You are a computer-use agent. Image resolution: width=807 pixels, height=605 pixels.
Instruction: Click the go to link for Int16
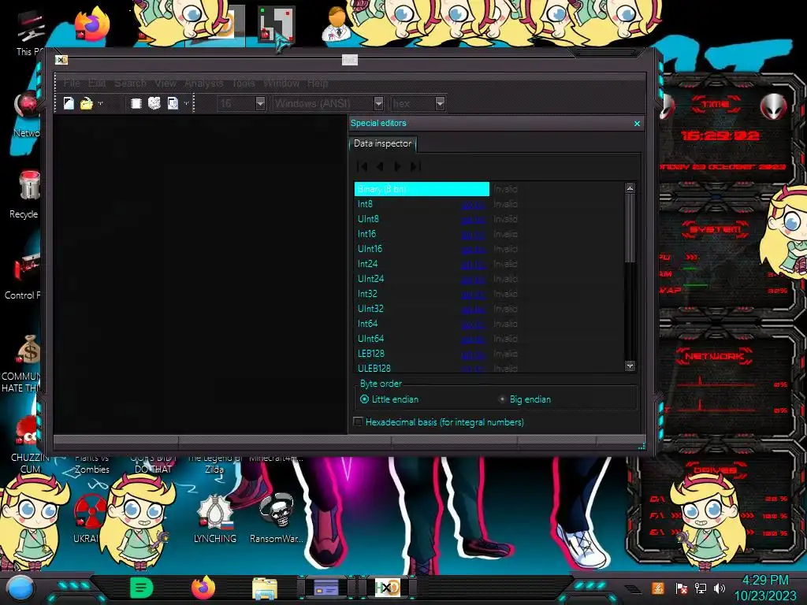[473, 235]
